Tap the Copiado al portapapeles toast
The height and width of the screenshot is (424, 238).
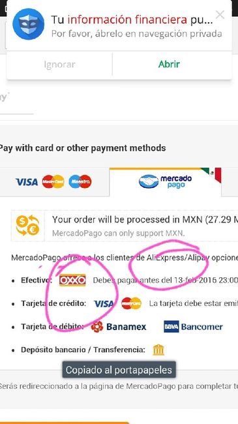[119, 370]
